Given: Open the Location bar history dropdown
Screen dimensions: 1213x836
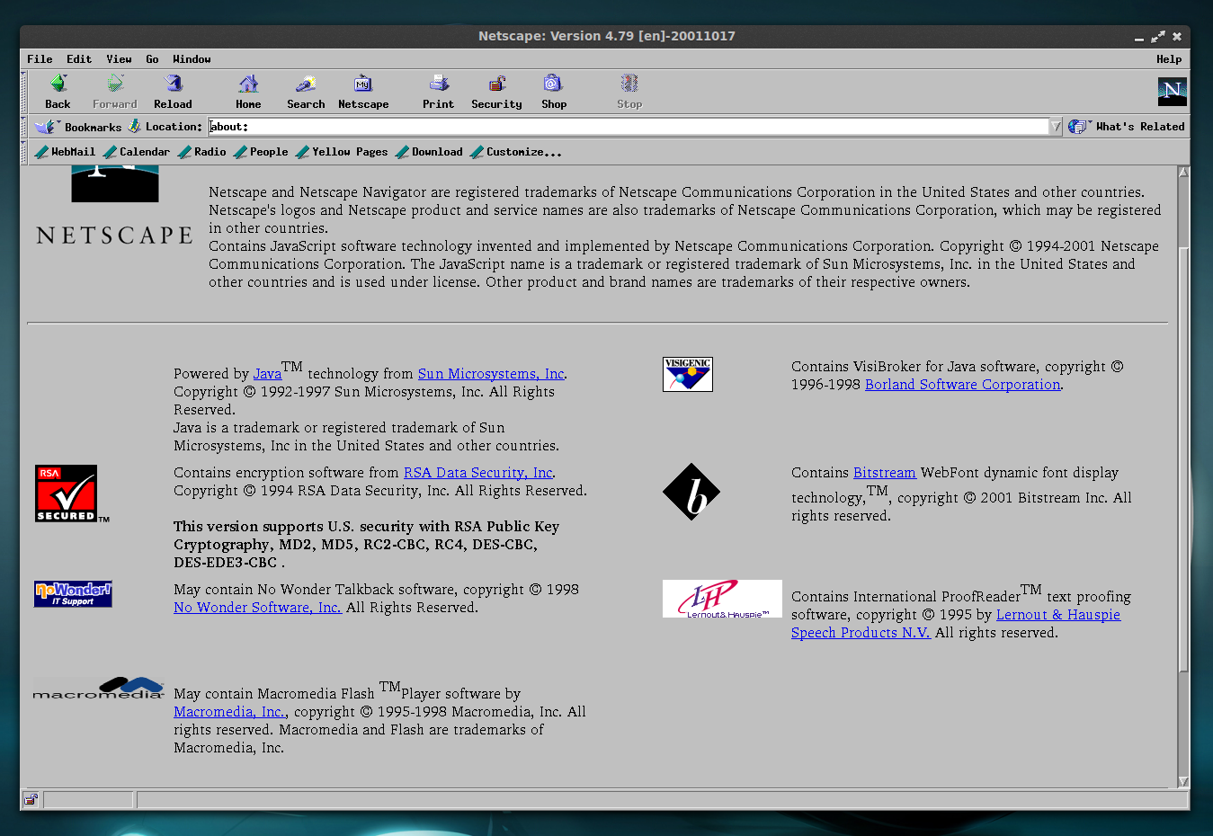Looking at the screenshot, I should point(1055,126).
